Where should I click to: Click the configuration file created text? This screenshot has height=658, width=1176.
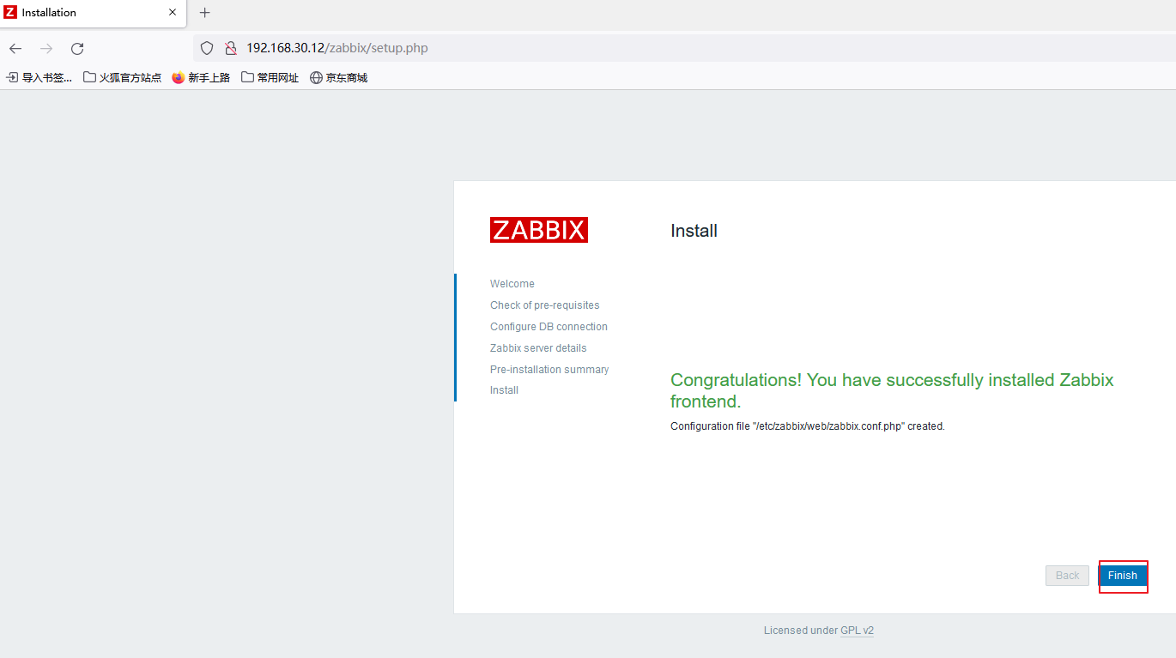[x=808, y=426]
